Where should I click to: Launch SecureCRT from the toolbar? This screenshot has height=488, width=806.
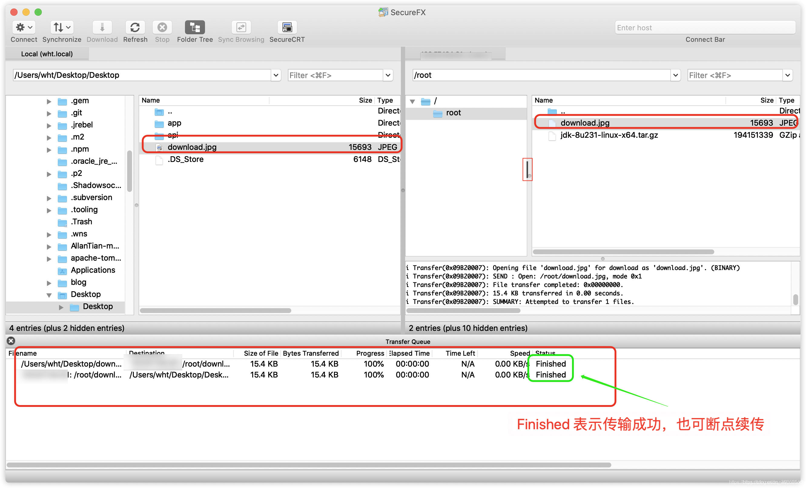(x=287, y=28)
